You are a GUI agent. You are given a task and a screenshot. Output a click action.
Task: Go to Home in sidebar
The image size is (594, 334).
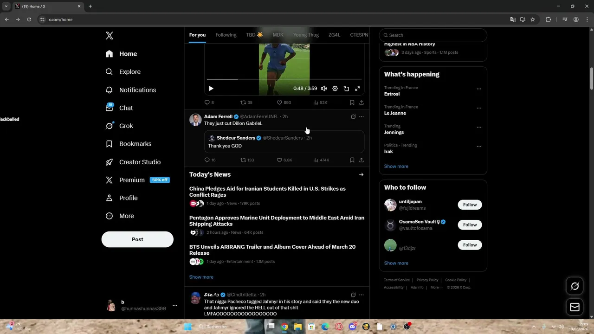[121, 54]
